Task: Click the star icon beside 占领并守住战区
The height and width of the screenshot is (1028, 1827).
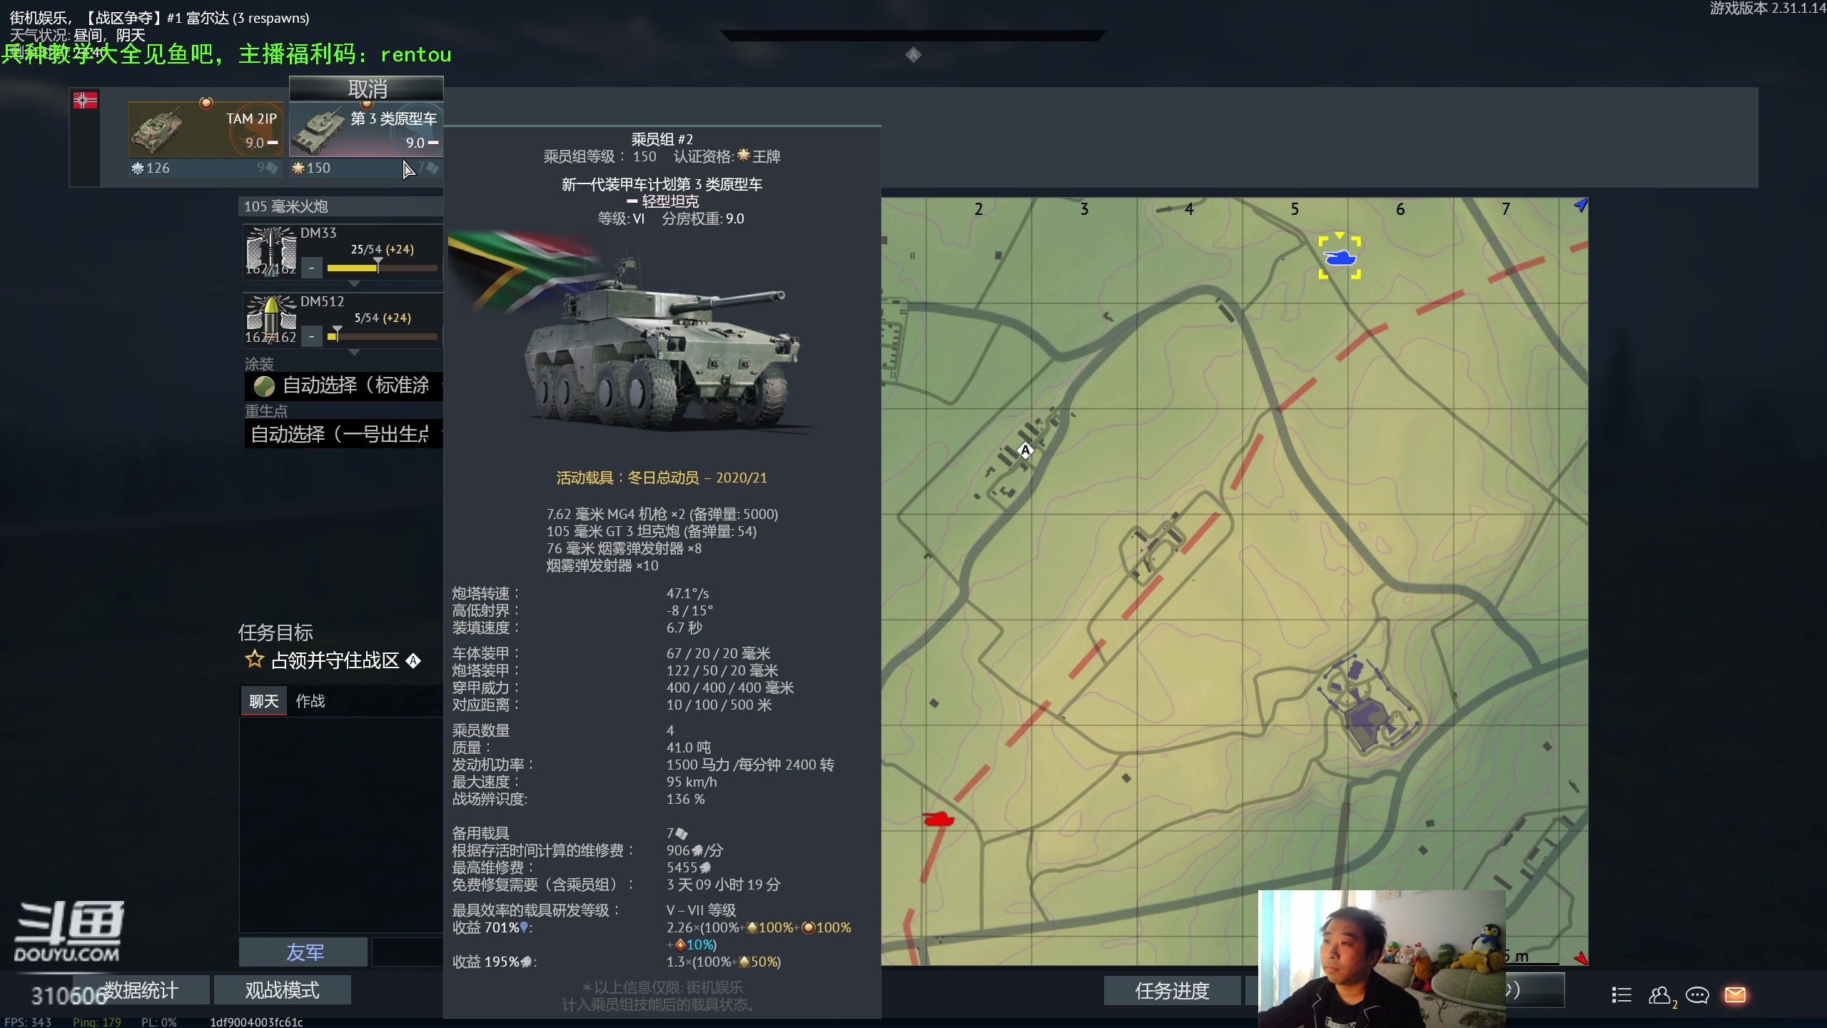Action: pos(254,660)
